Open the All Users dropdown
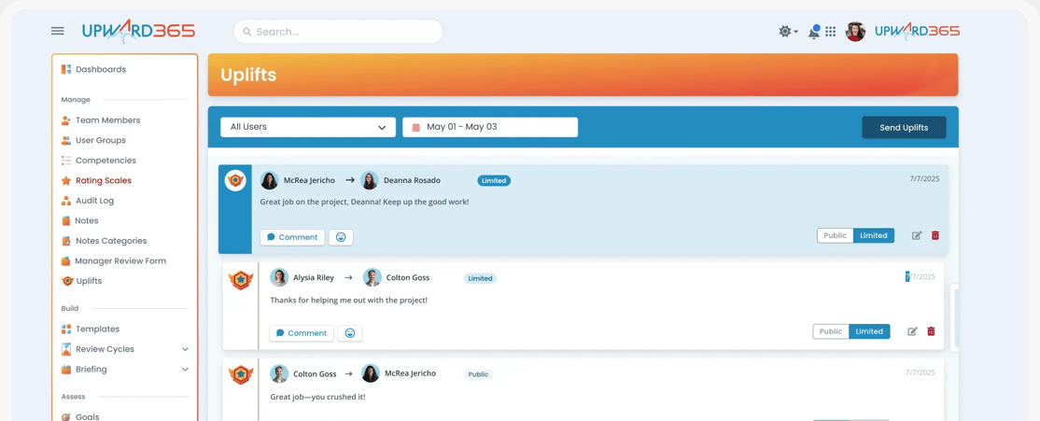 point(307,127)
